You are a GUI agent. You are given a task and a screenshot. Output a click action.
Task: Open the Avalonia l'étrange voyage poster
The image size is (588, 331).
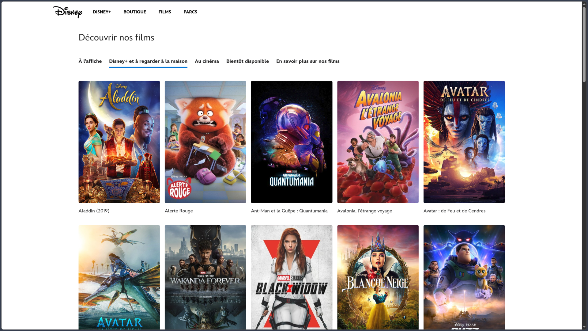tap(378, 142)
